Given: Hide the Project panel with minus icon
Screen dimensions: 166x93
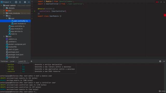Looking at the screenshot, I should click(29, 2).
